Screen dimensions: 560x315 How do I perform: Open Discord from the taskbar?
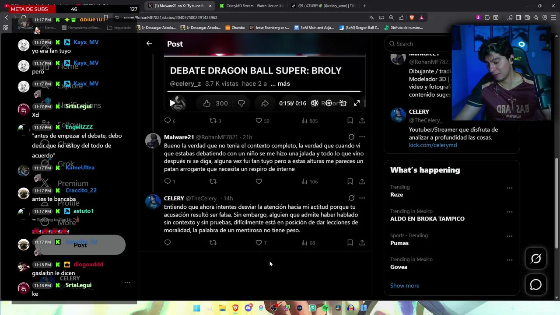[248, 308]
